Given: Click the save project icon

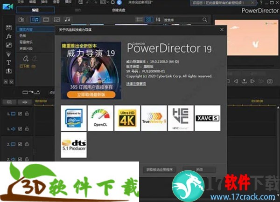Looking at the screenshot, I should pos(81,2).
